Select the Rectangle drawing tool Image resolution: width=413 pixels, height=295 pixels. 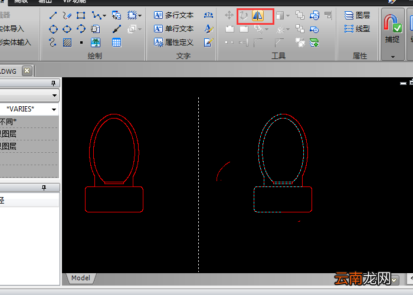click(x=81, y=15)
